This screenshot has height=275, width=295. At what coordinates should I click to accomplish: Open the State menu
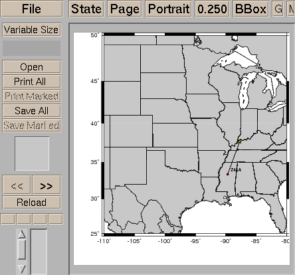point(86,9)
